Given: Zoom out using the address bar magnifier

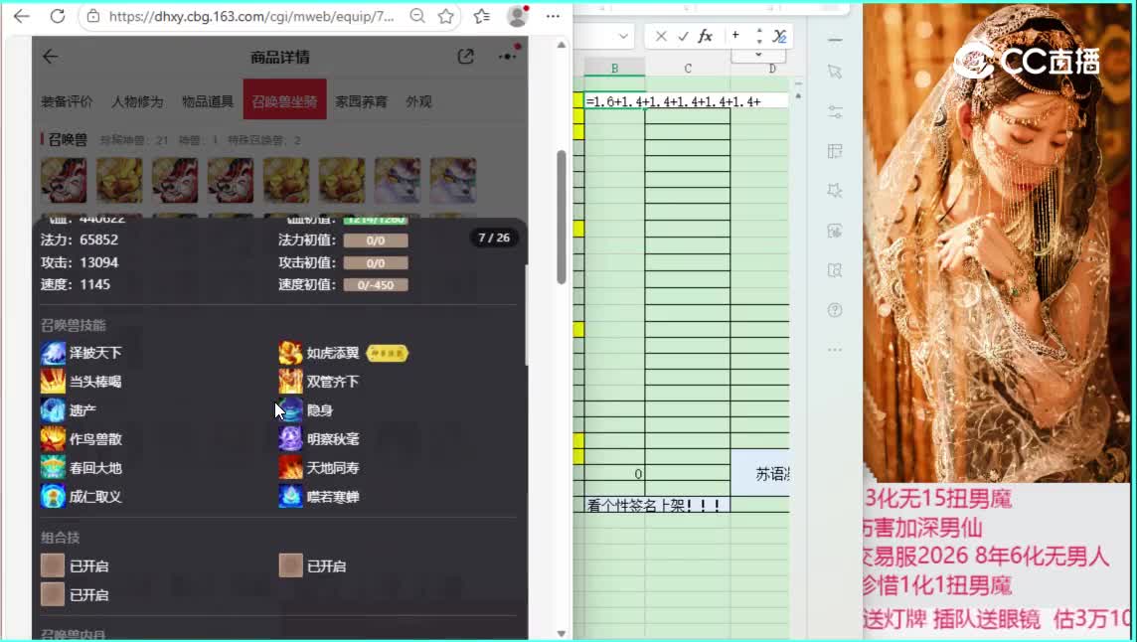Looking at the screenshot, I should pyautogui.click(x=417, y=16).
